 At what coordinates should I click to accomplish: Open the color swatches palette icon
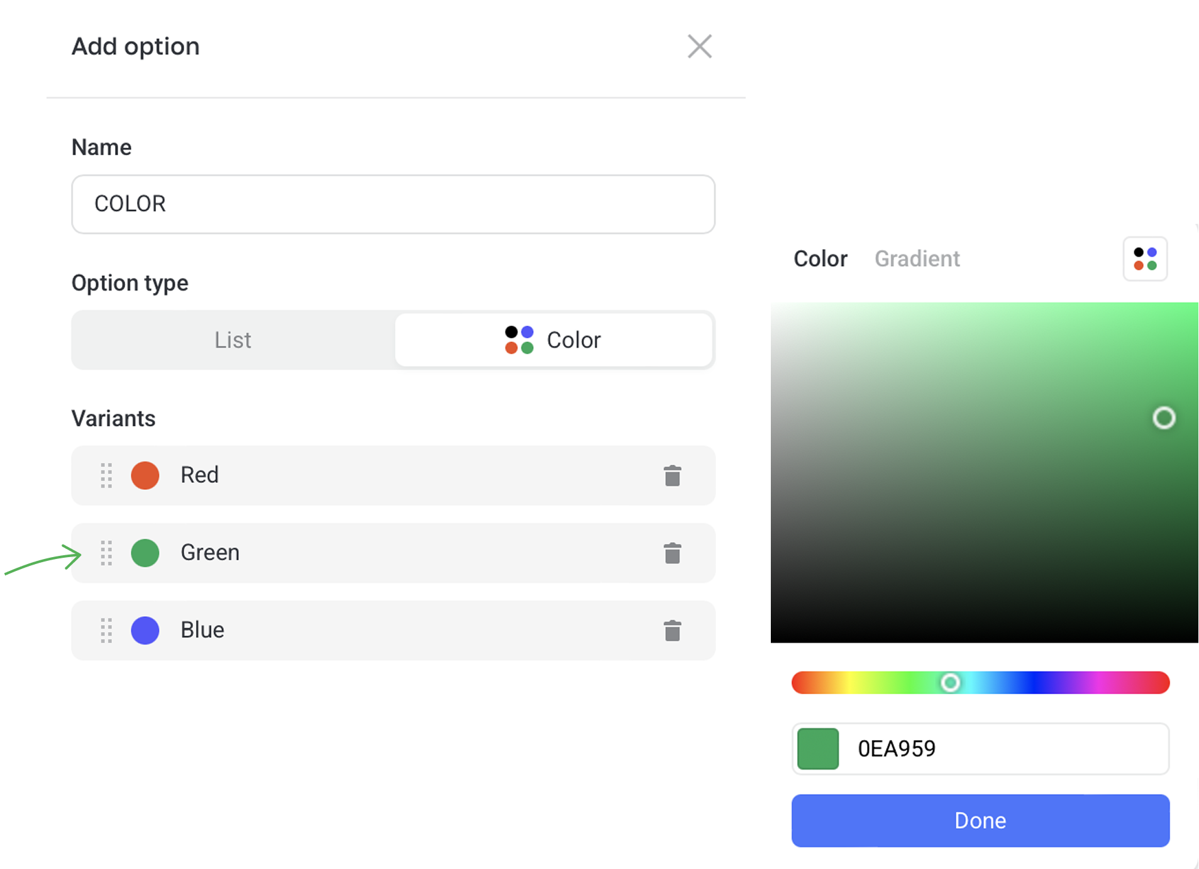[x=1145, y=258]
